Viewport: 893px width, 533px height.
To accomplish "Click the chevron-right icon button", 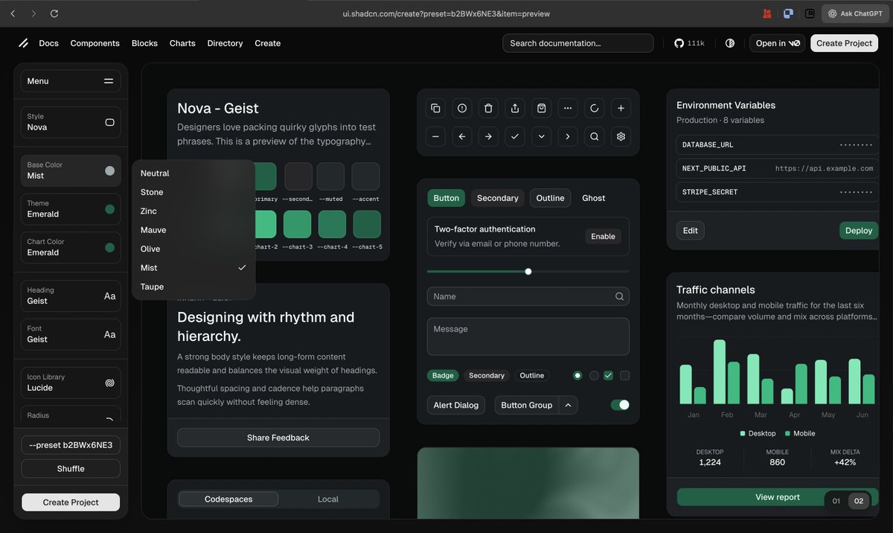I will click(x=568, y=136).
